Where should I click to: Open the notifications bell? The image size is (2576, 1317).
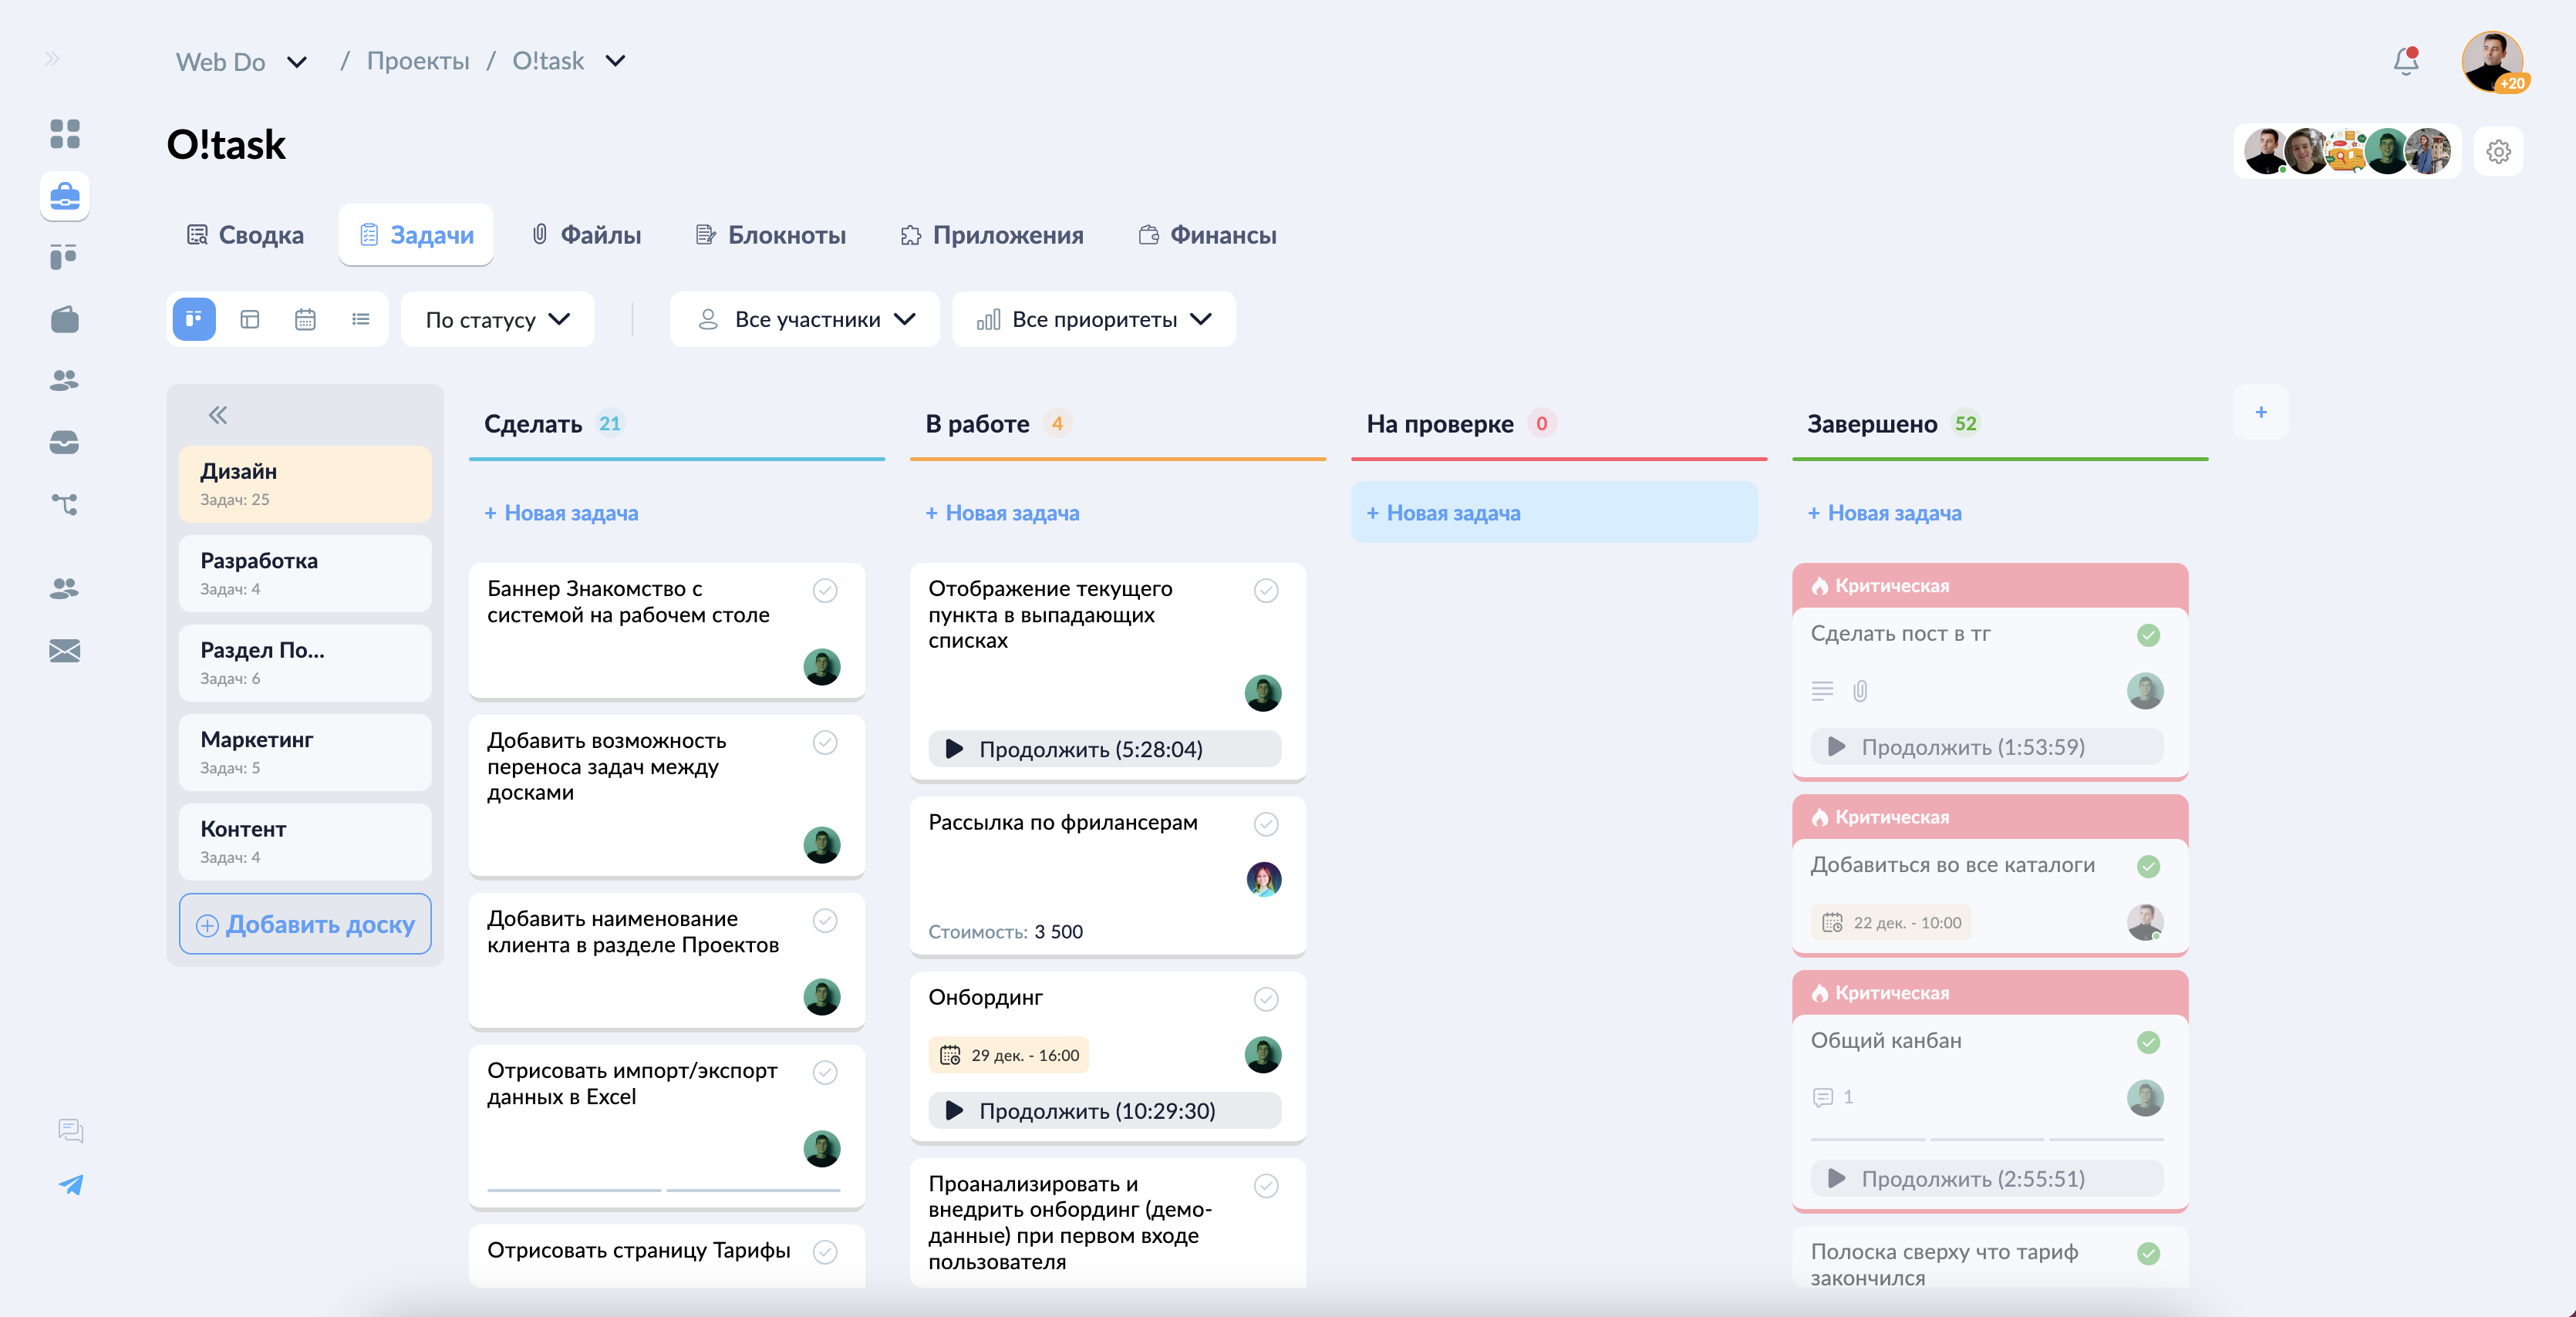tap(2405, 62)
